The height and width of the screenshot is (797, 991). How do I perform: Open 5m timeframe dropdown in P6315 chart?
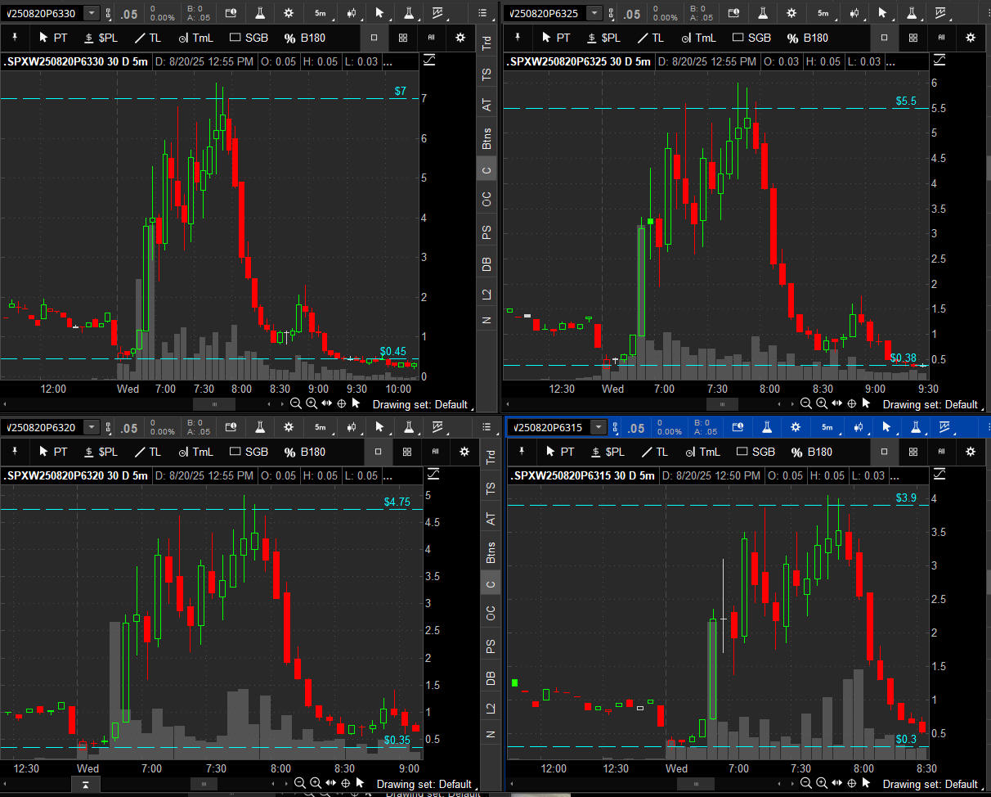827,427
